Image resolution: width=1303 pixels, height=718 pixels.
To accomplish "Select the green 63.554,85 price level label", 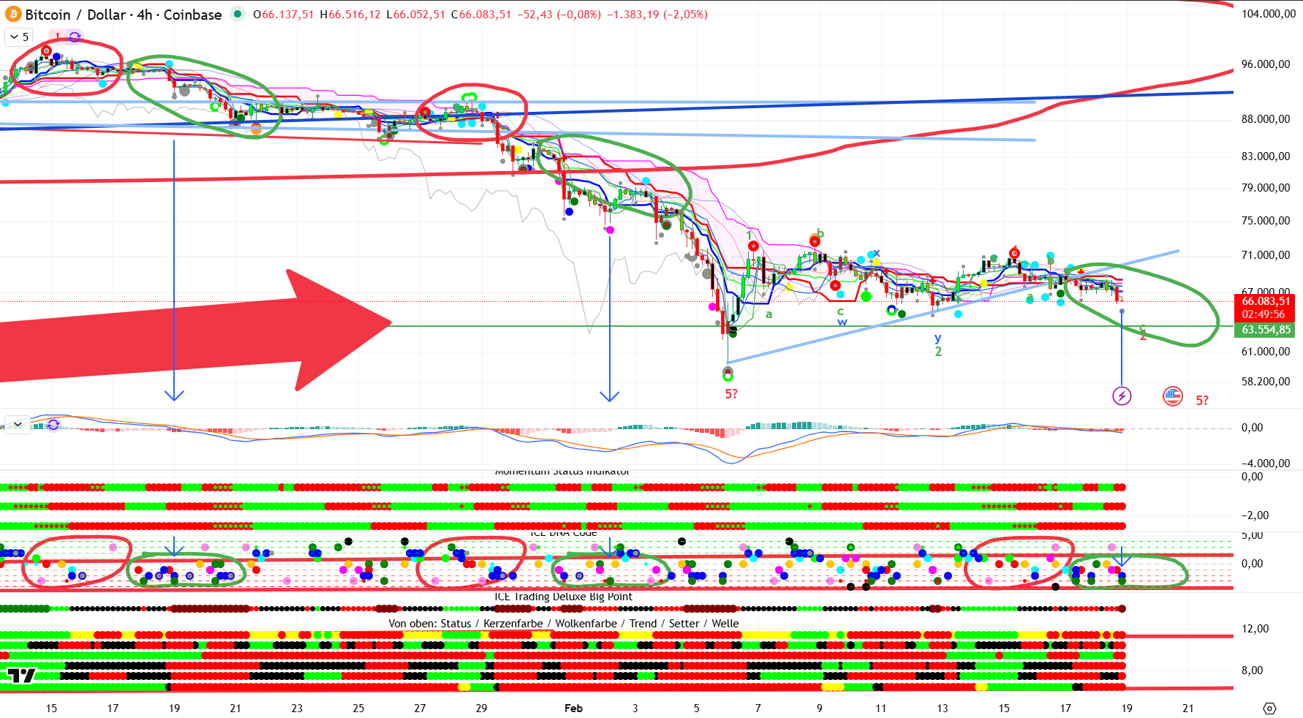I will click(x=1265, y=330).
